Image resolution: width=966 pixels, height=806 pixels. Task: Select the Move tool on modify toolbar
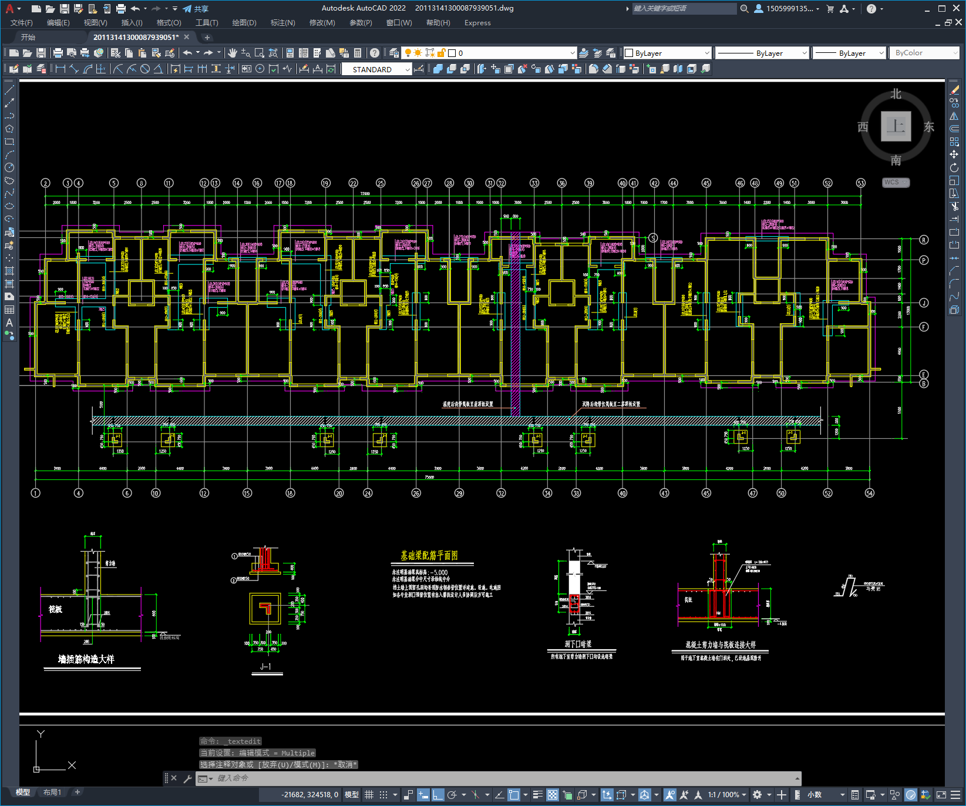(x=954, y=155)
